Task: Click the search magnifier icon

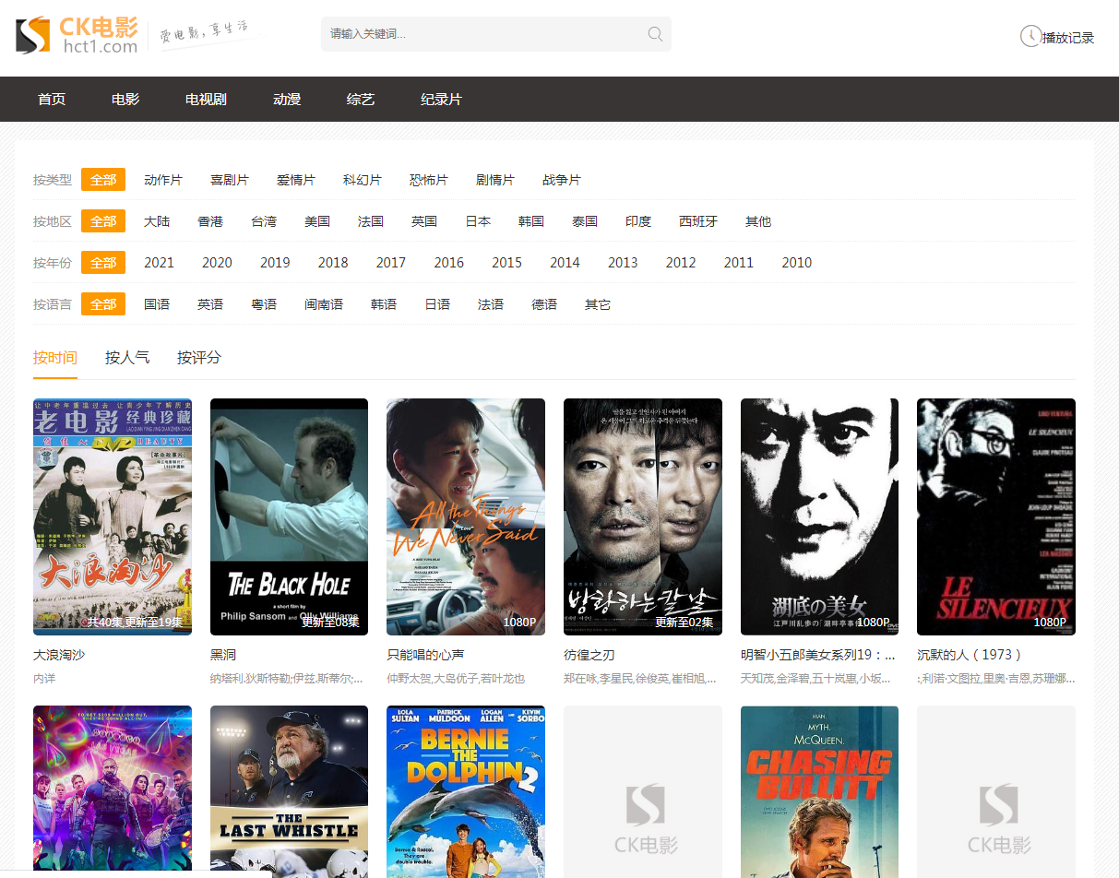Action: click(x=655, y=34)
